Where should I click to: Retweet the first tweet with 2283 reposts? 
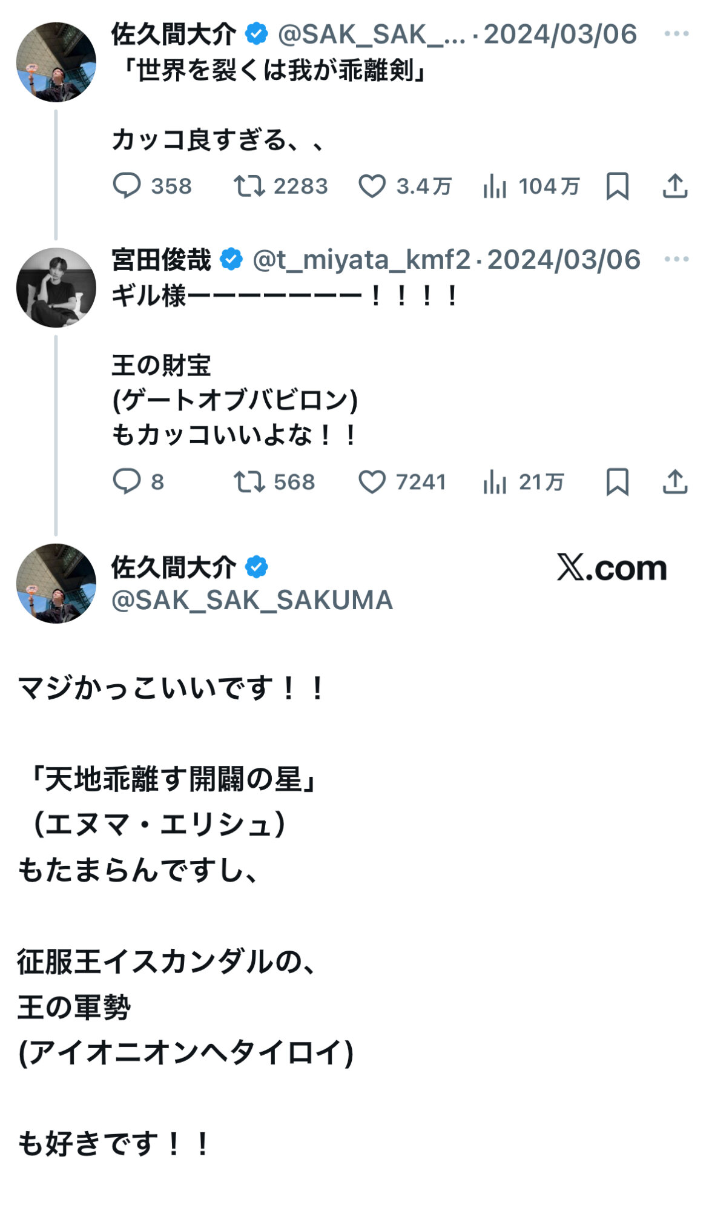tap(249, 186)
